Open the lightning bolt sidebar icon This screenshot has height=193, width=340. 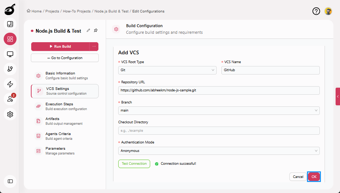coord(10,84)
